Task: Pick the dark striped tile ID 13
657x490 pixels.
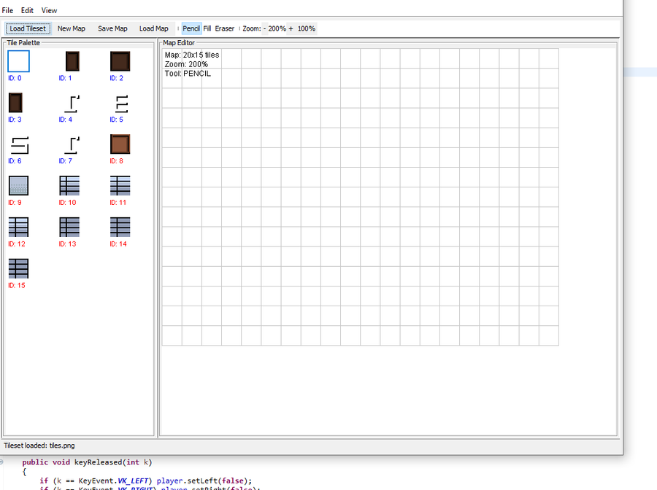Action: point(69,227)
